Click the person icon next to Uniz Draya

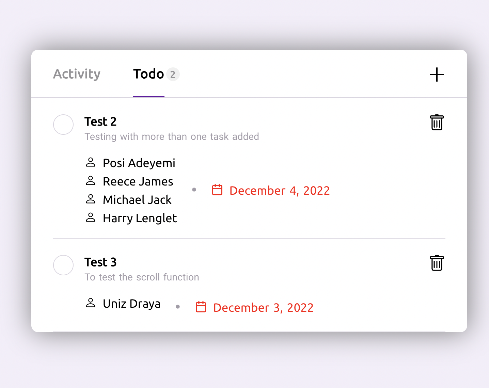[x=91, y=303]
